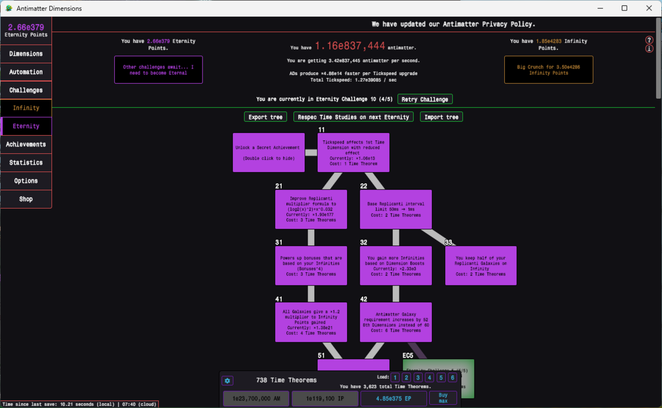Switch to the Eternity tab
Image resolution: width=662 pixels, height=408 pixels.
tap(26, 126)
